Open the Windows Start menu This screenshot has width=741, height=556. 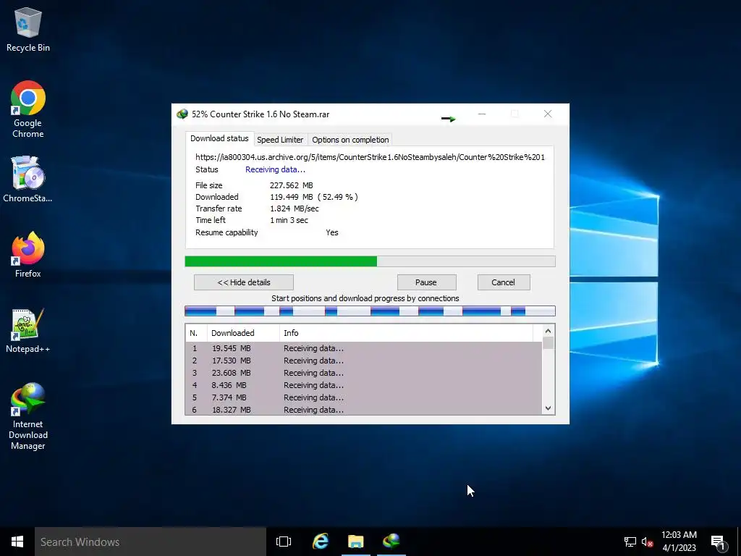click(x=17, y=542)
